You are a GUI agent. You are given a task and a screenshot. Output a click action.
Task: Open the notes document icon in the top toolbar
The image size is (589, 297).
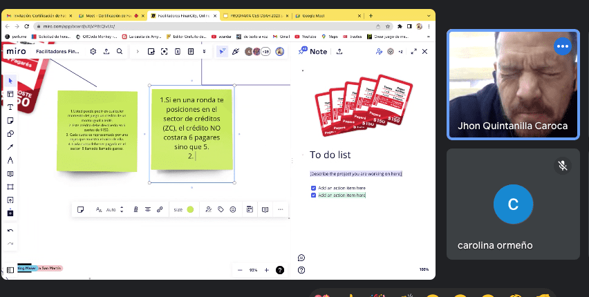click(x=191, y=51)
